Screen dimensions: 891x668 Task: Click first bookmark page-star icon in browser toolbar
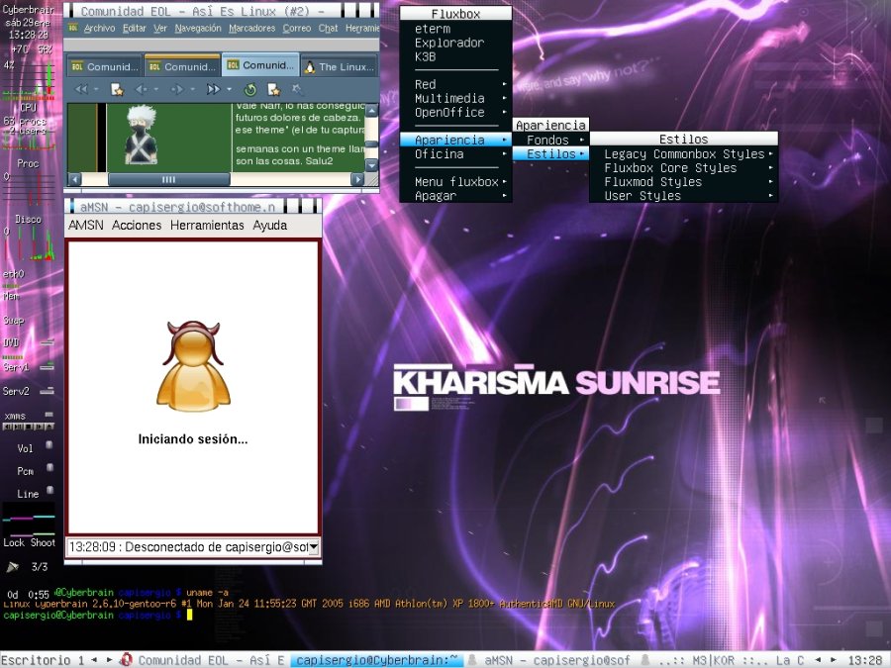(117, 89)
